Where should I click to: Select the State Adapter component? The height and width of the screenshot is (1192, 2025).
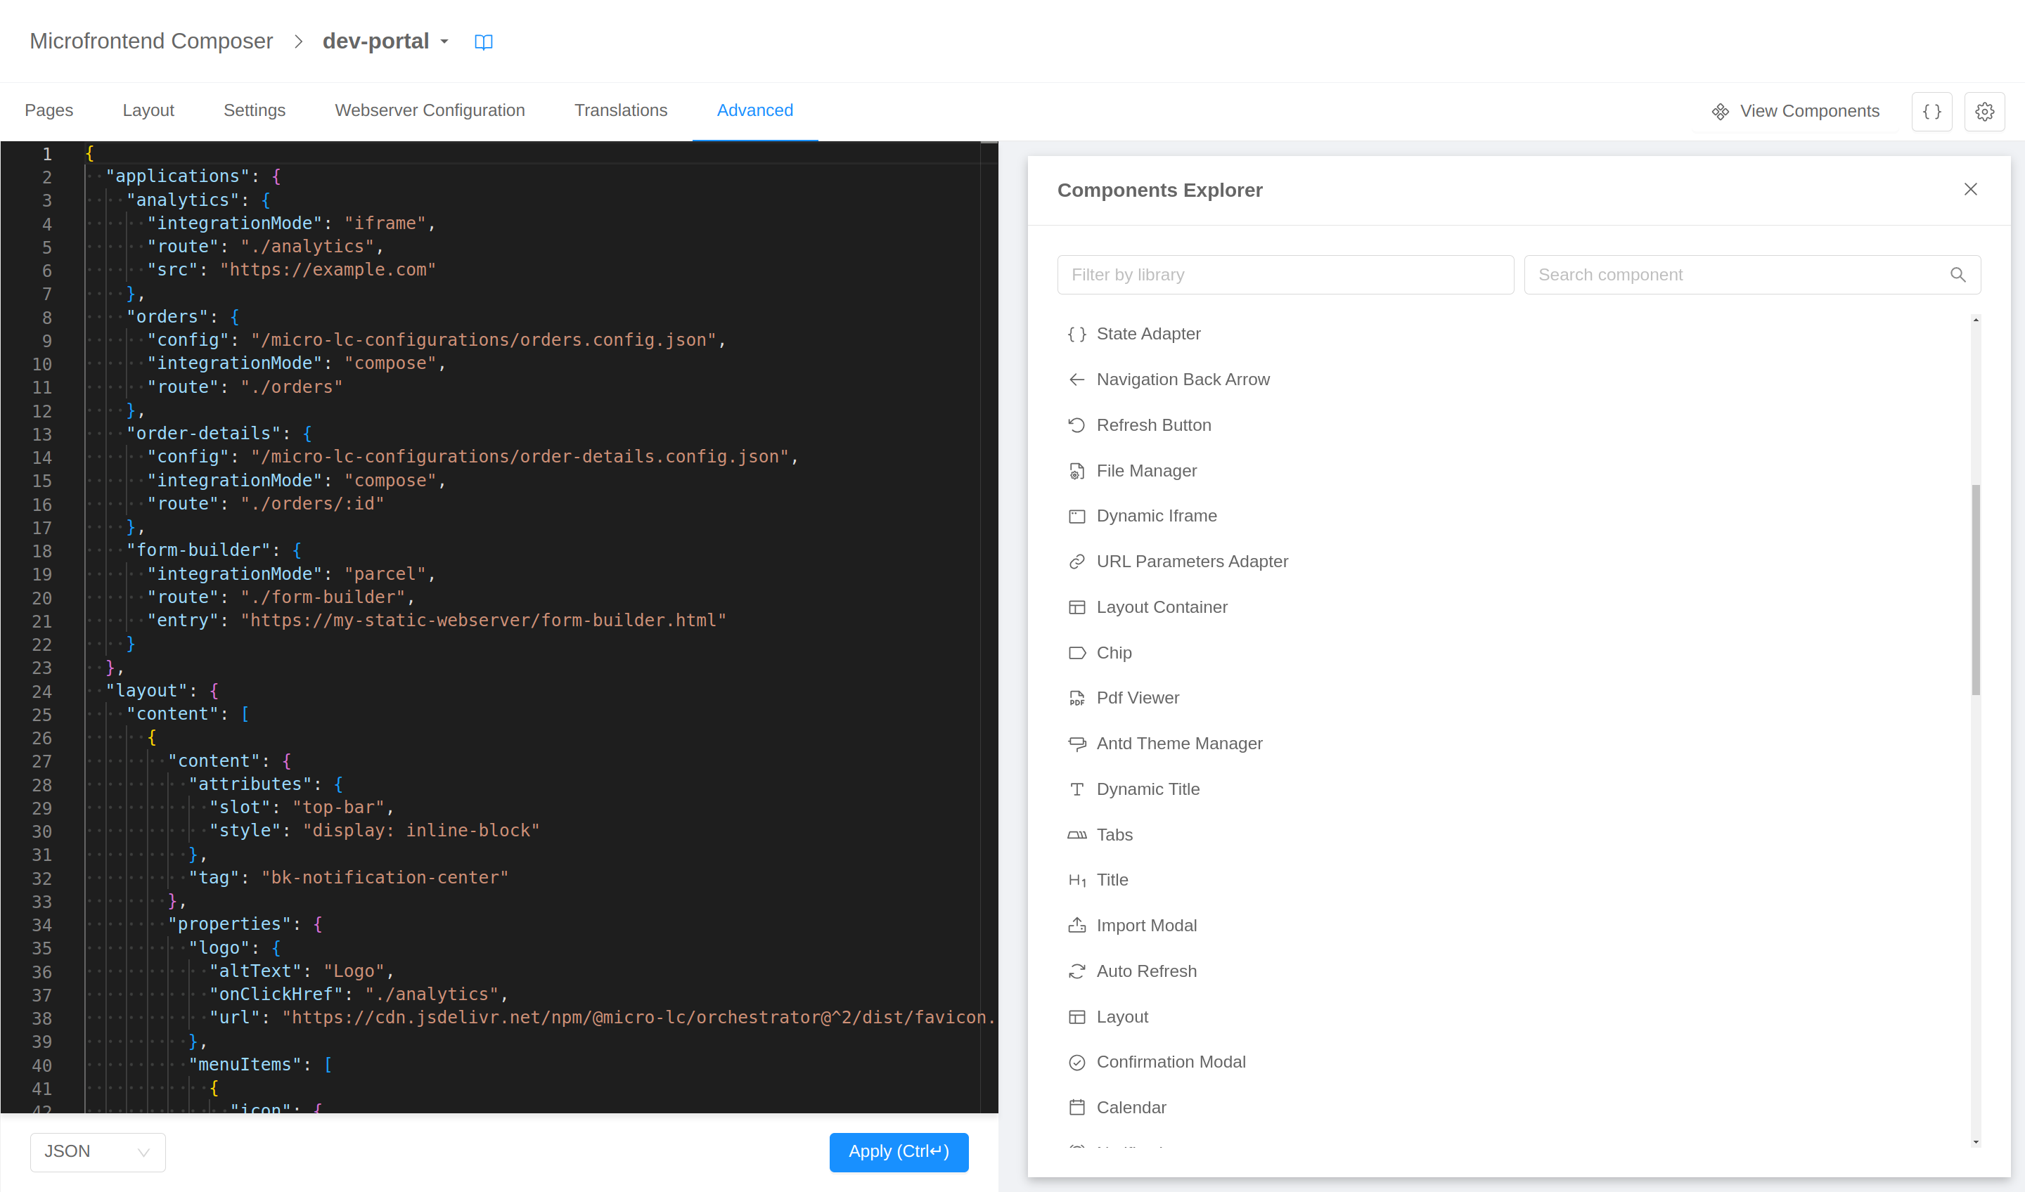(1147, 333)
